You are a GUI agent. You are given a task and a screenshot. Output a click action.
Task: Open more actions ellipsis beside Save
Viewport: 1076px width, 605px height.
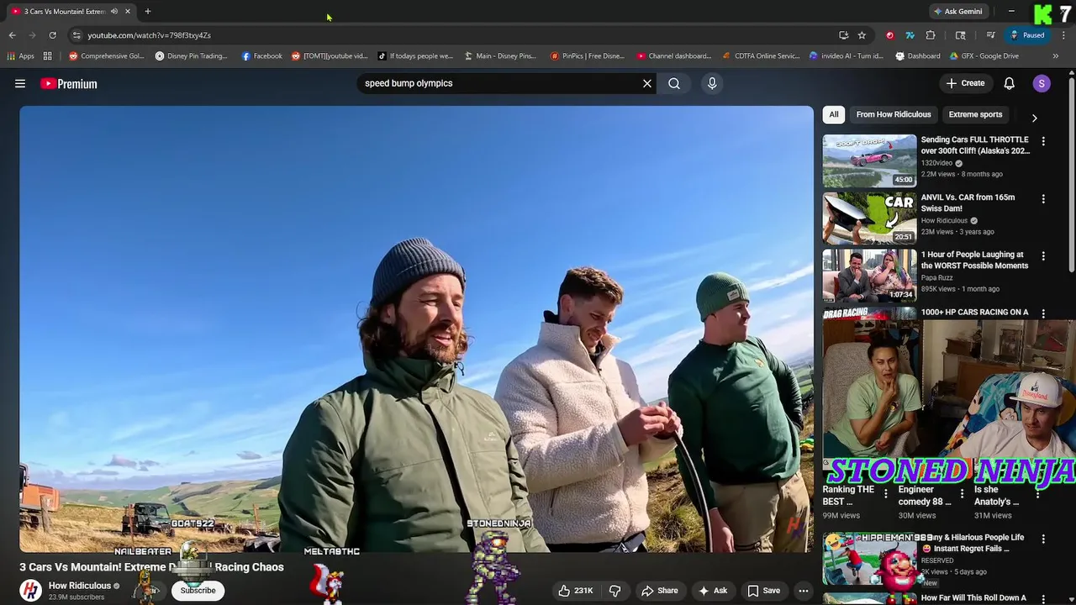[x=804, y=591]
